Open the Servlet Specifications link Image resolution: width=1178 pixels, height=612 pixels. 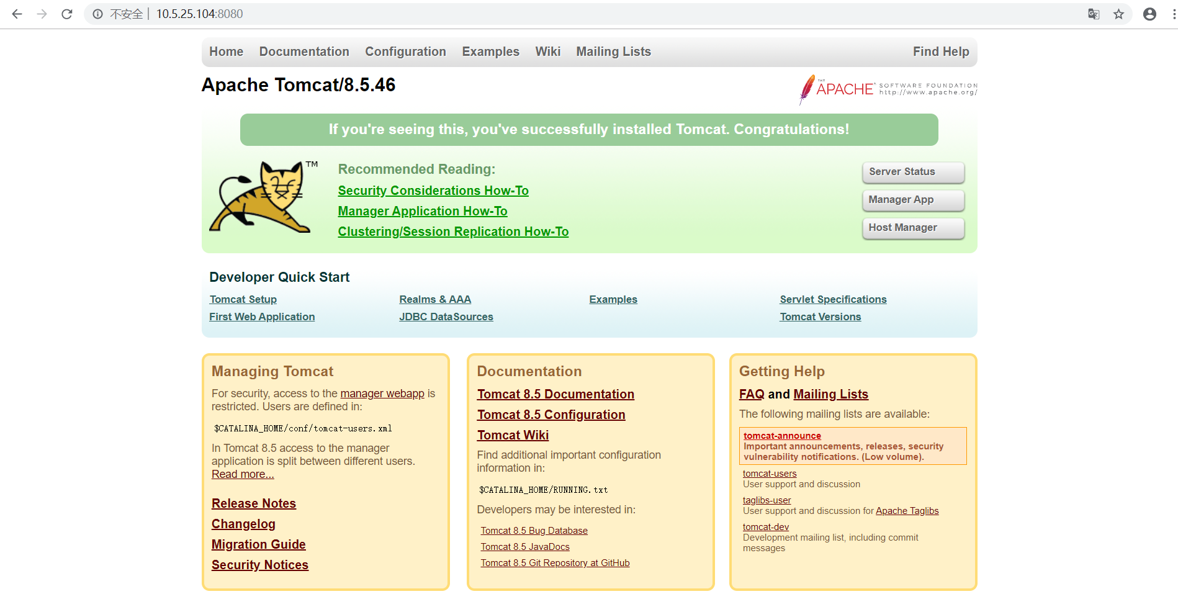833,299
